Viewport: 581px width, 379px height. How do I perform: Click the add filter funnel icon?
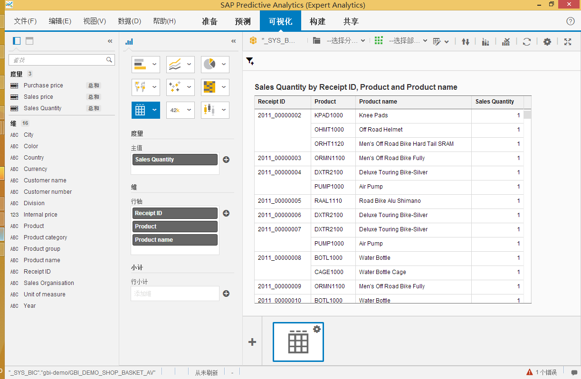(250, 61)
